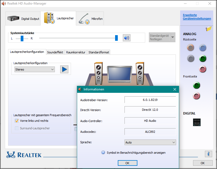Viewport: 217px width, 169px height.
Task: Click the 'Rückseite' label
Action: tap(190, 39)
